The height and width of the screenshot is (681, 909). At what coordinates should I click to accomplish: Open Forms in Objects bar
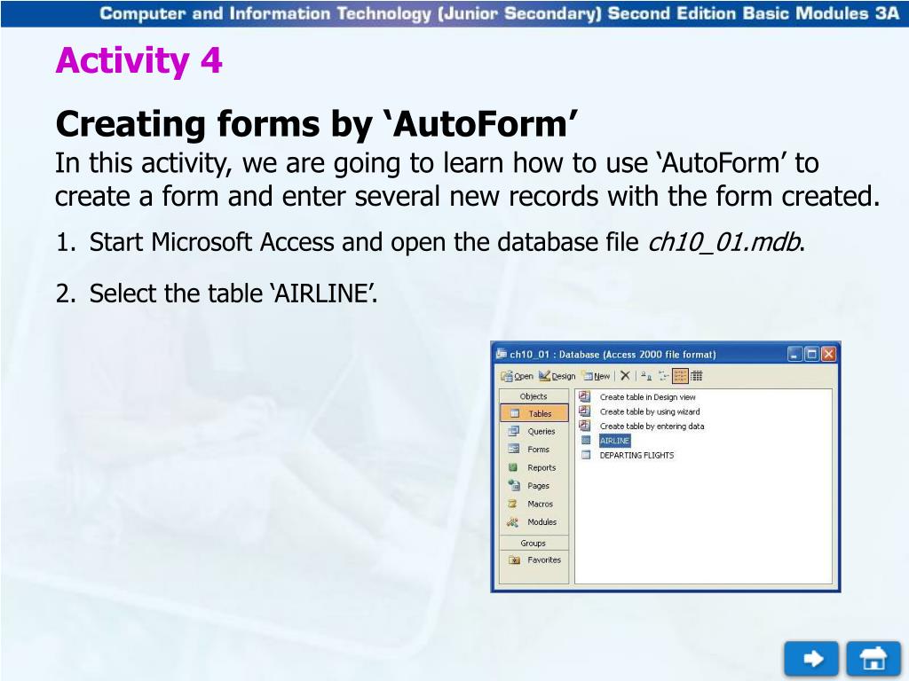534,450
